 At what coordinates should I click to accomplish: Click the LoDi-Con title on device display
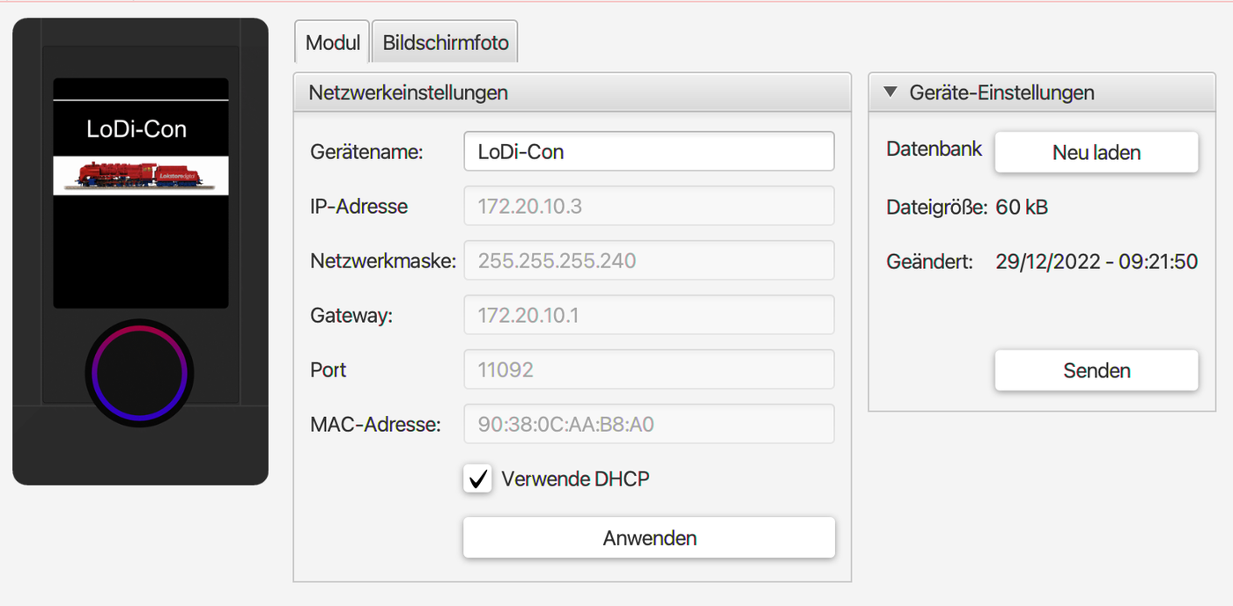coord(137,129)
